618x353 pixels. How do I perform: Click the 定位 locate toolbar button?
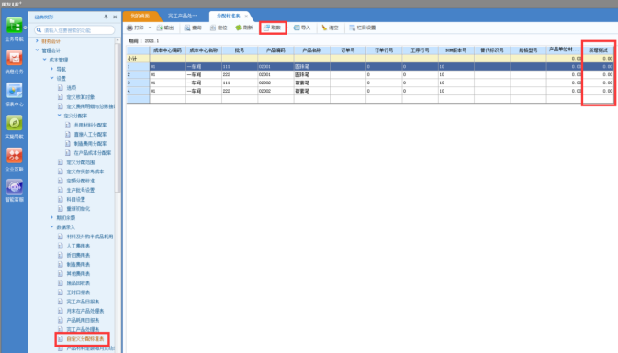[219, 28]
